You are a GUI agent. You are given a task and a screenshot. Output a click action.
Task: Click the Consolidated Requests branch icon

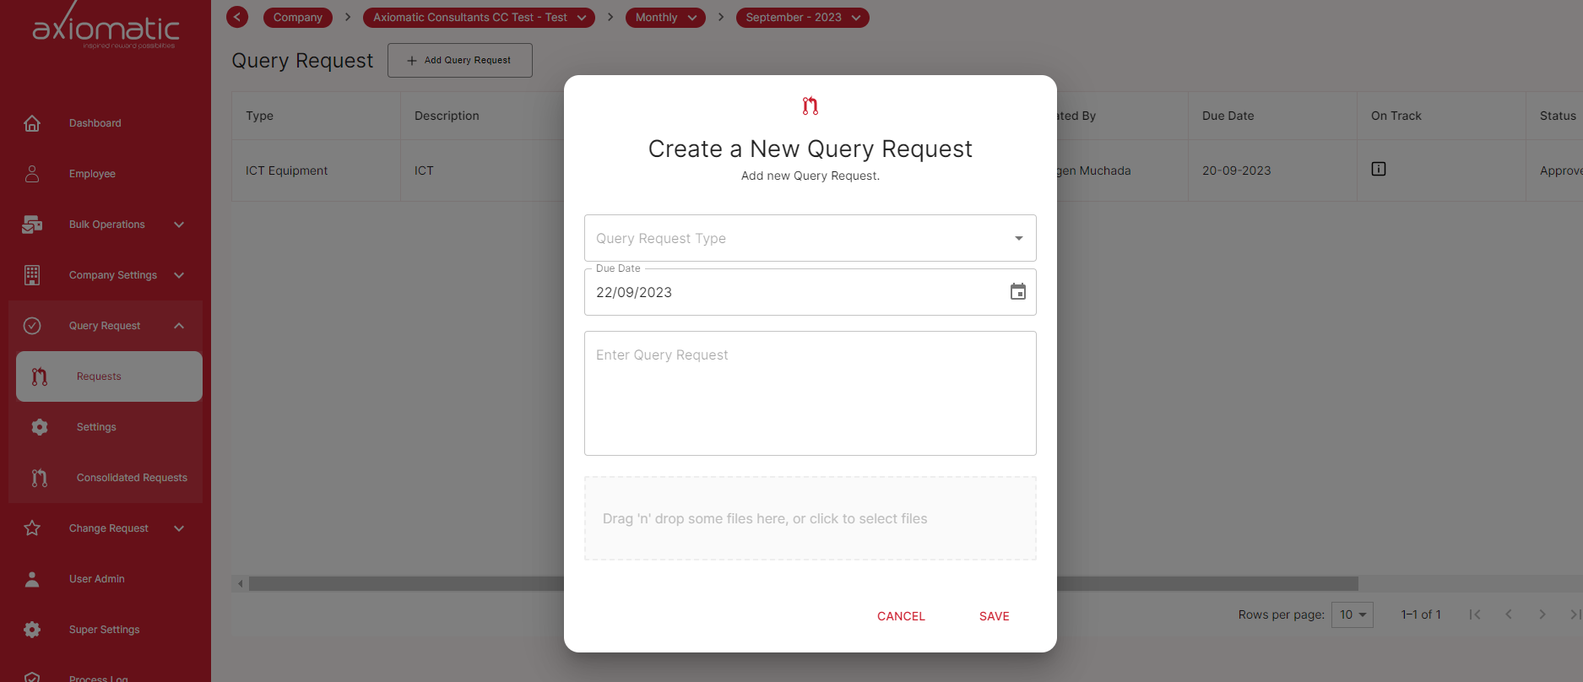[x=40, y=478]
